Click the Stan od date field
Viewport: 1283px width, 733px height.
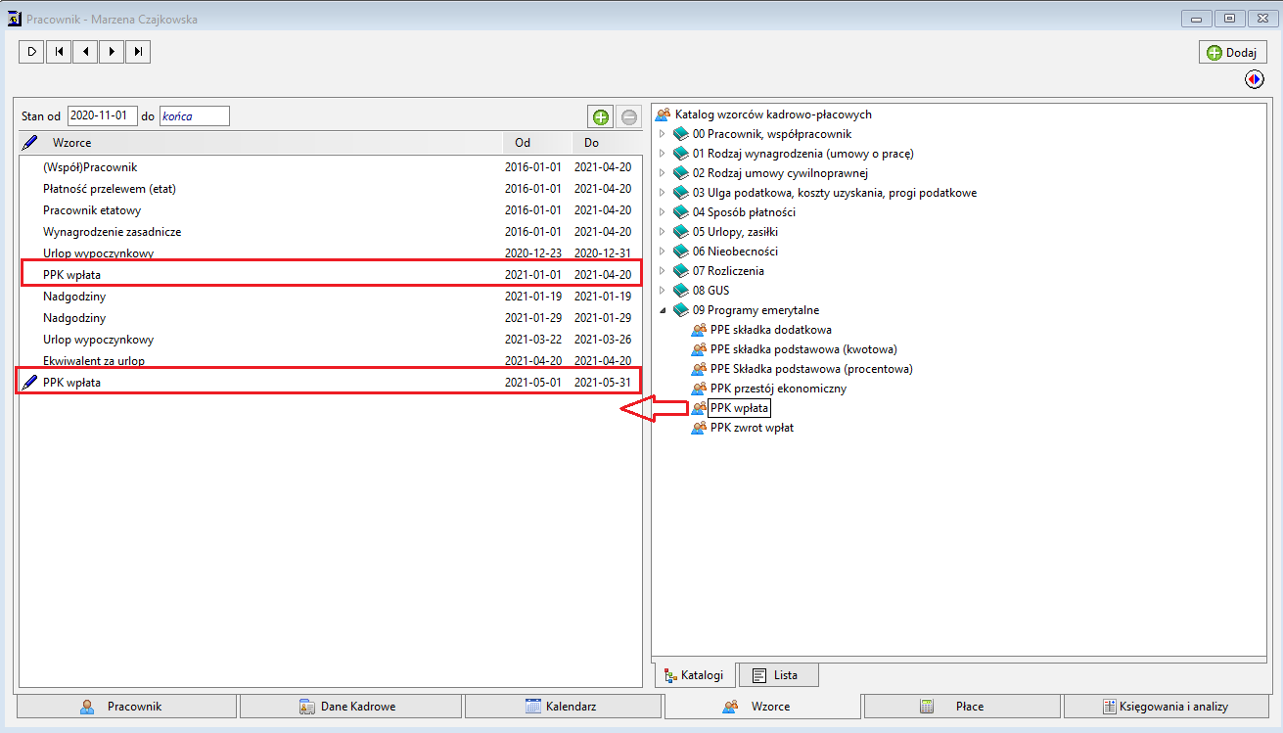click(x=103, y=115)
